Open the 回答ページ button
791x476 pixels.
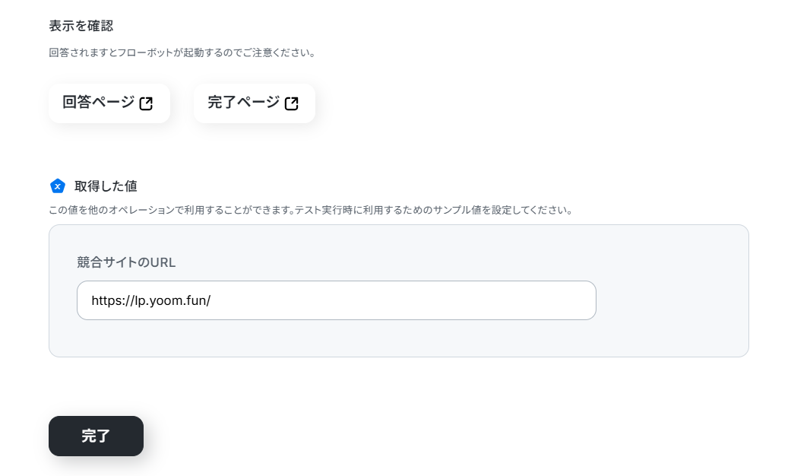click(x=109, y=103)
